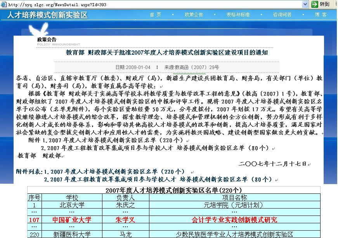Click the date 二〇〇七年十二月十七日
This screenshot has height=238, width=338.
[x=273, y=164]
